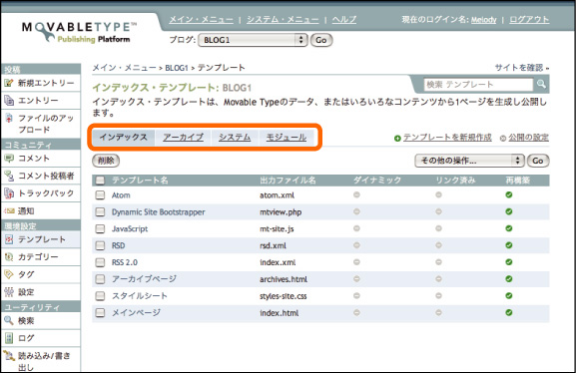Click the テンプレート icon in sidebar
The image size is (576, 373).
(x=9, y=239)
